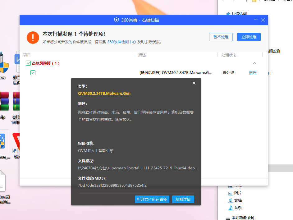
Task: Click the 暂不处理 button
Action: 221,37
